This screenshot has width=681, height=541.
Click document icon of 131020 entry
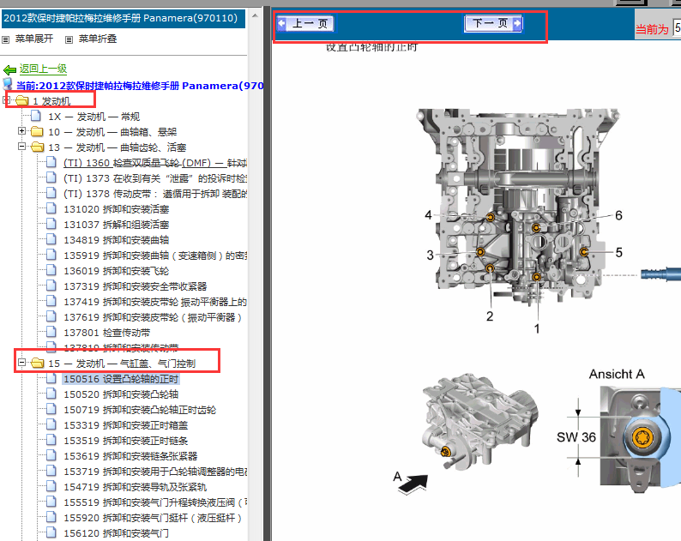click(51, 208)
